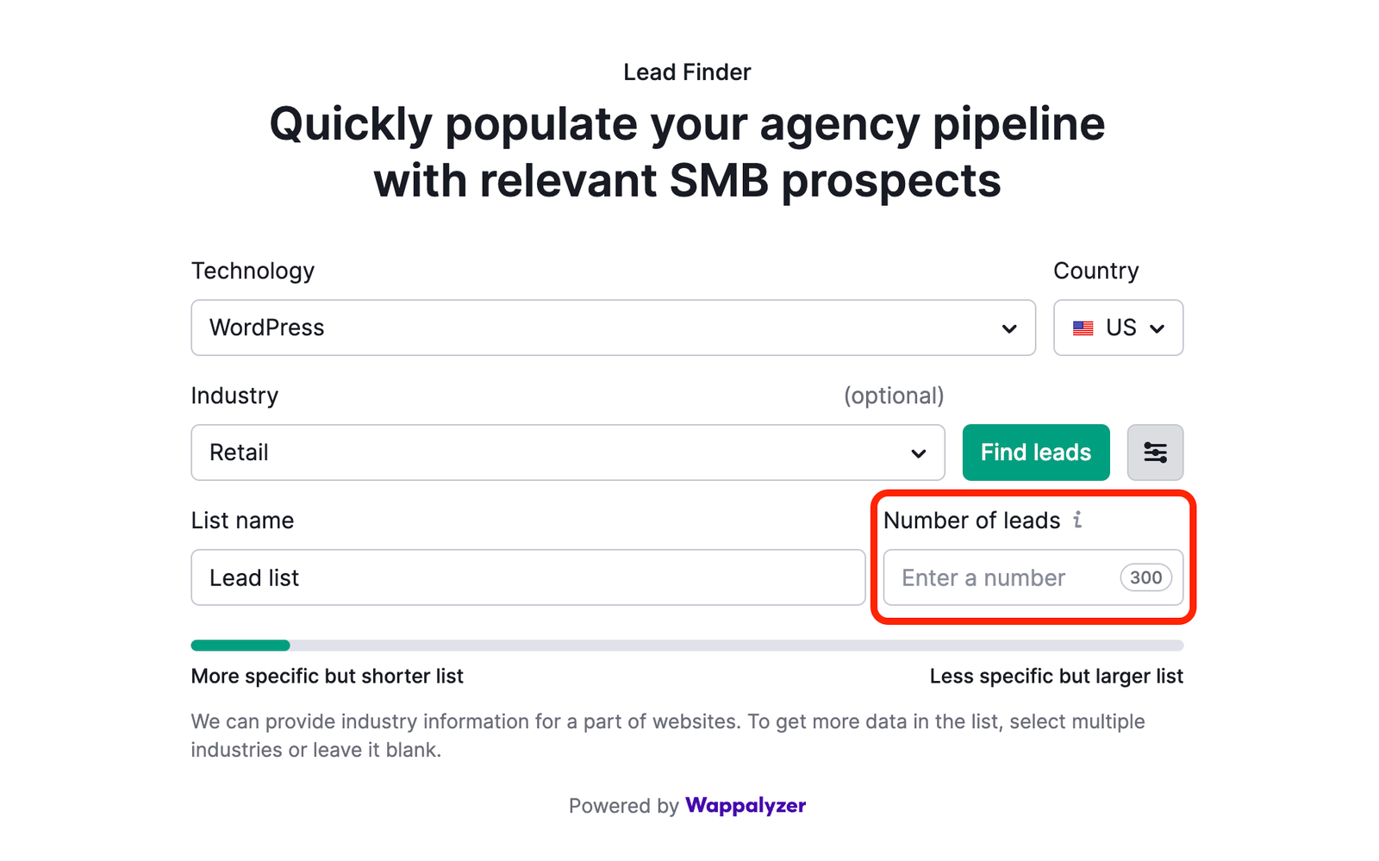
Task: Click Less specific but larger list label
Action: click(x=1057, y=676)
